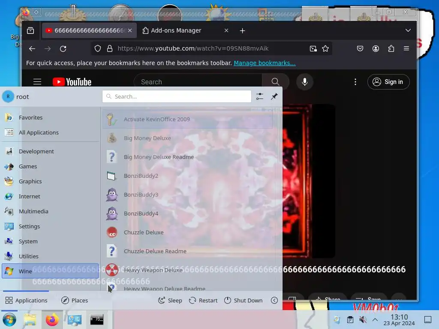Switch to Places tab in launcher
The width and height of the screenshot is (439, 329).
(75, 300)
